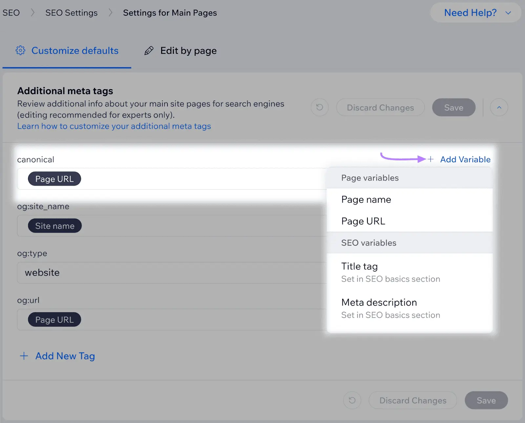Click the plus icon next to Add New Tag

point(24,356)
